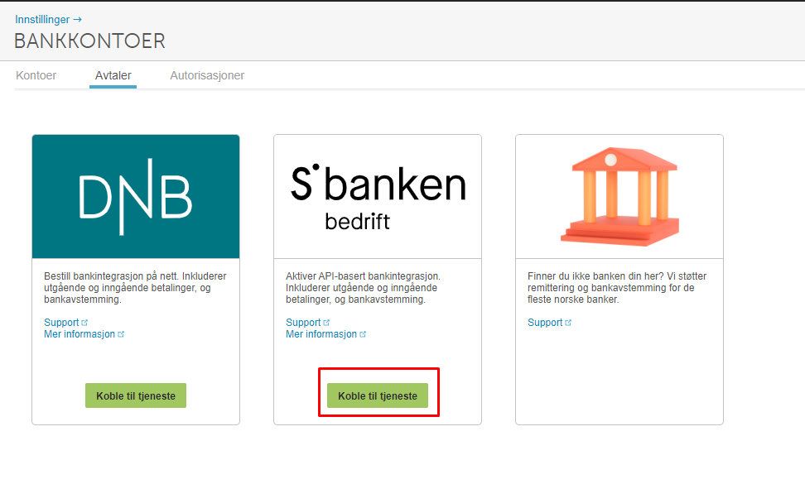Open Support link in other banks card

(x=545, y=323)
